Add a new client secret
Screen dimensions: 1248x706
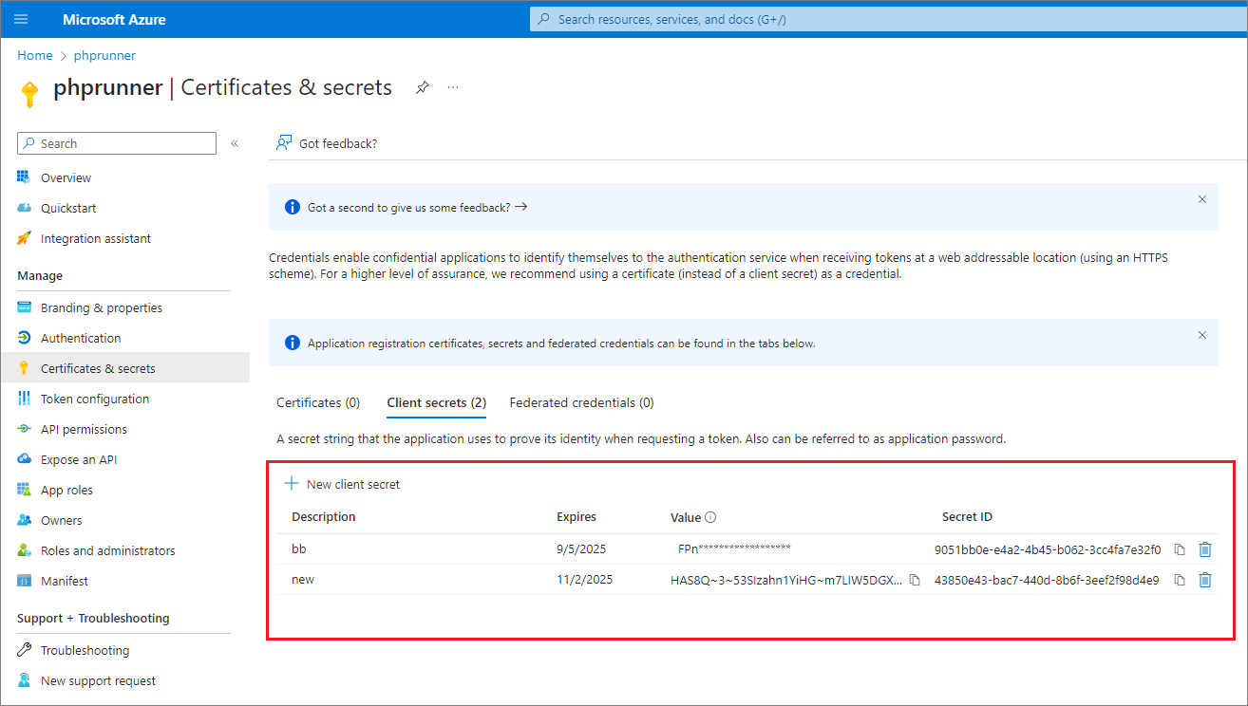342,484
